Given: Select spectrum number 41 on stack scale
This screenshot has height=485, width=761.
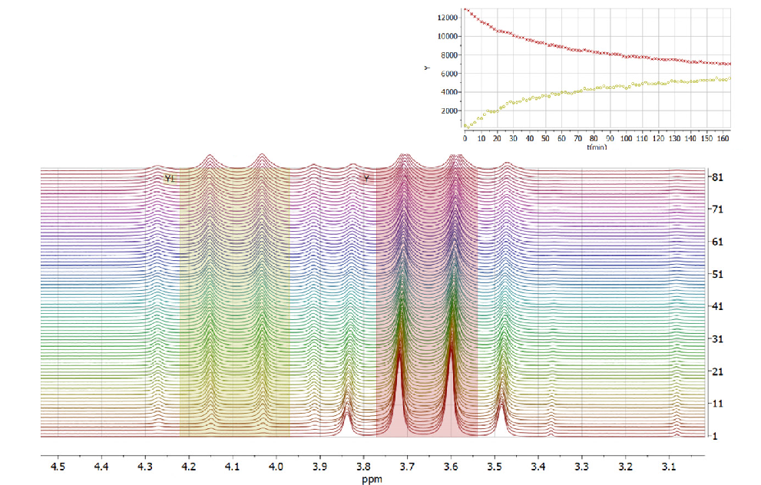Looking at the screenshot, I should [x=717, y=306].
